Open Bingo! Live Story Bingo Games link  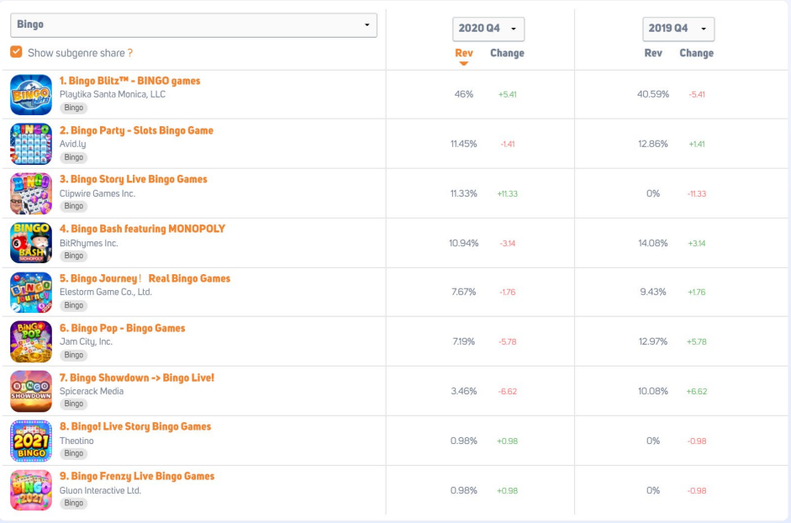pyautogui.click(x=135, y=426)
